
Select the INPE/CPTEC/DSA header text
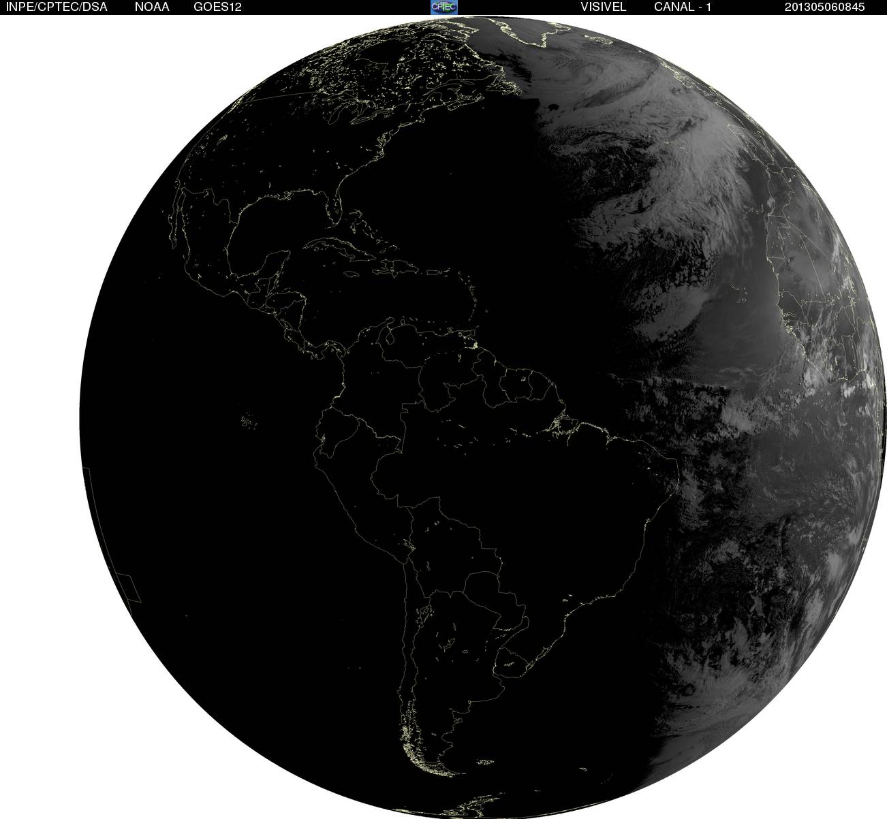pyautogui.click(x=57, y=7)
